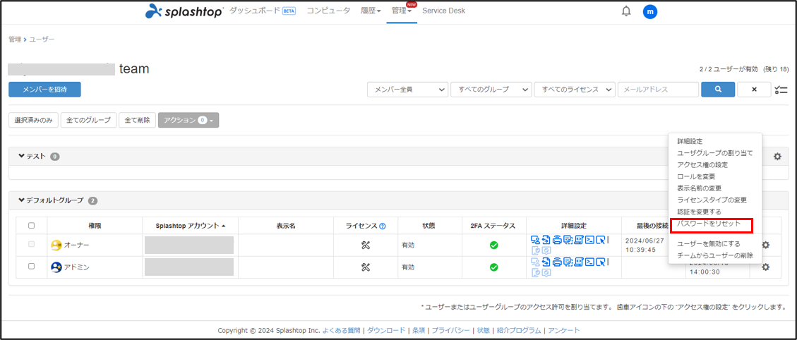Click the chat approval icon in オーナー row
Viewport: 797px width, 340px height.
546,250
